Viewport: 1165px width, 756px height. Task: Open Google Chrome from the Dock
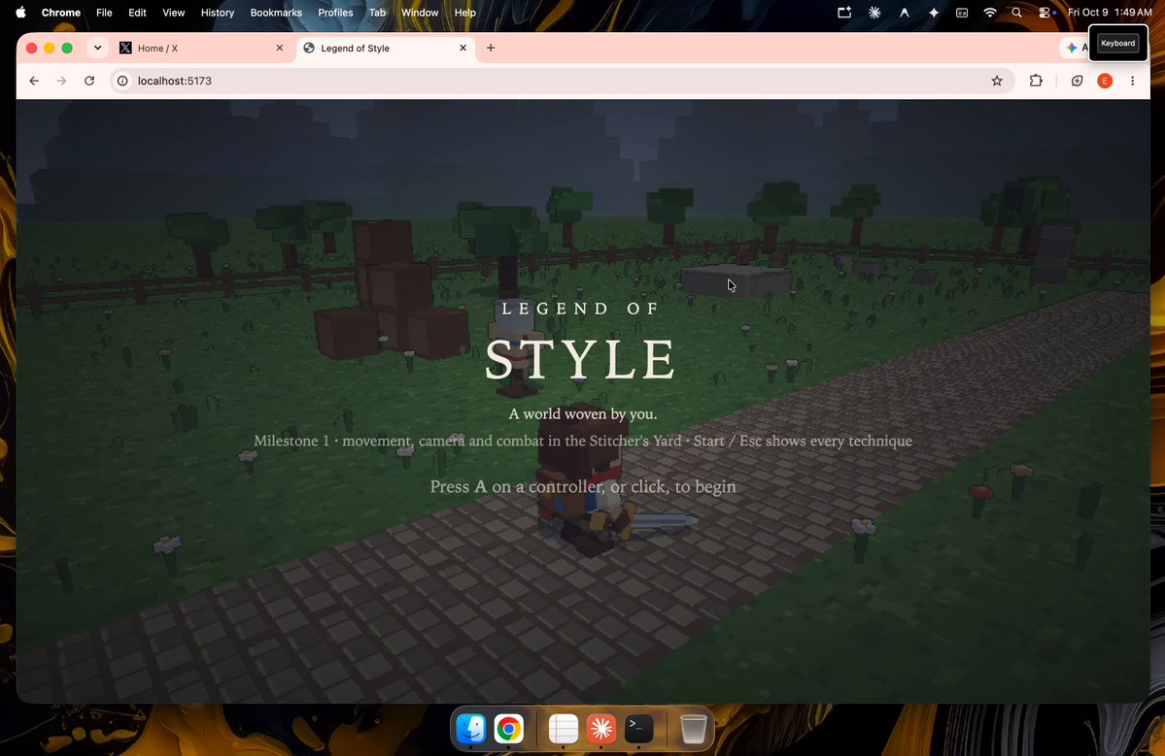509,729
